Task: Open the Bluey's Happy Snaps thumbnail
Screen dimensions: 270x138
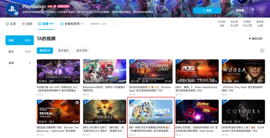Action: pyautogui.click(x=151, y=112)
